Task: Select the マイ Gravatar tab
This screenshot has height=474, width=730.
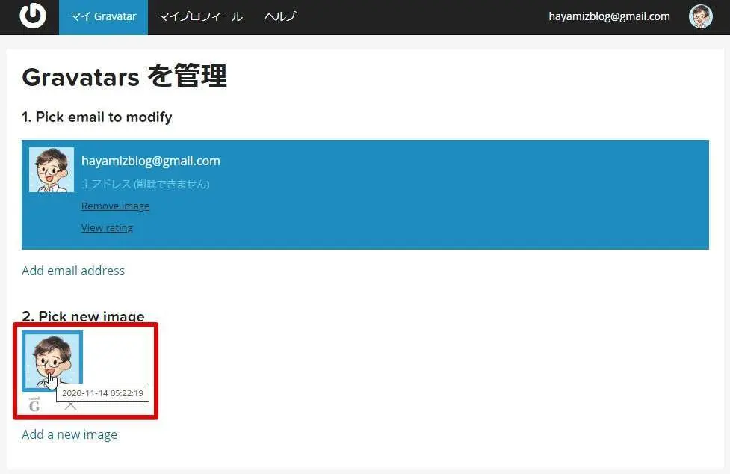Action: pos(103,16)
